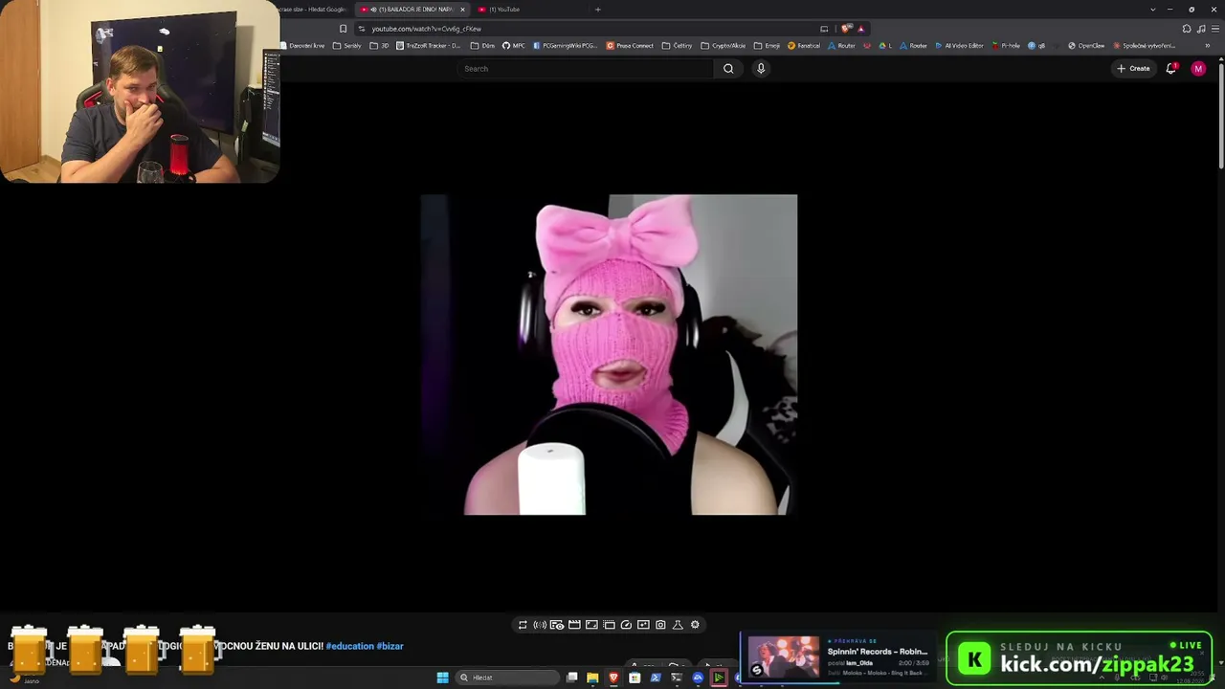The height and width of the screenshot is (689, 1225).
Task: Open the qB bookmark
Action: pyautogui.click(x=1037, y=46)
